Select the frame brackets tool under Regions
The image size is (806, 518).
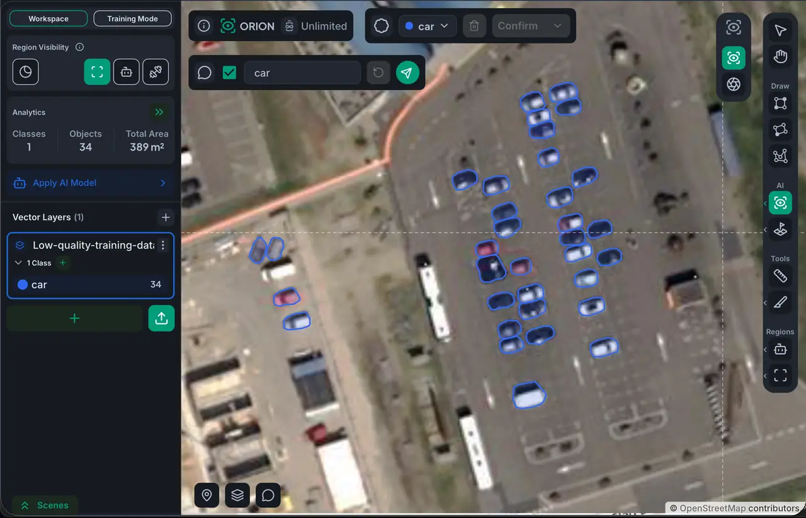pos(780,376)
